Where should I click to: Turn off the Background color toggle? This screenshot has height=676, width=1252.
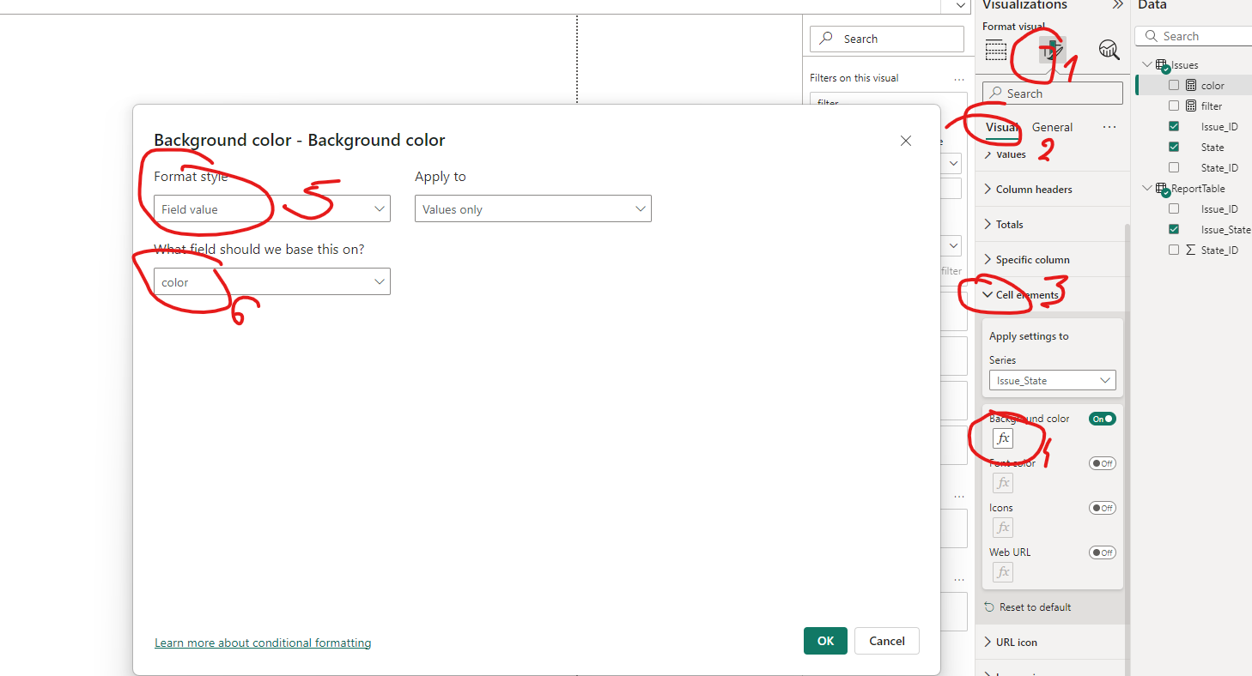point(1103,419)
